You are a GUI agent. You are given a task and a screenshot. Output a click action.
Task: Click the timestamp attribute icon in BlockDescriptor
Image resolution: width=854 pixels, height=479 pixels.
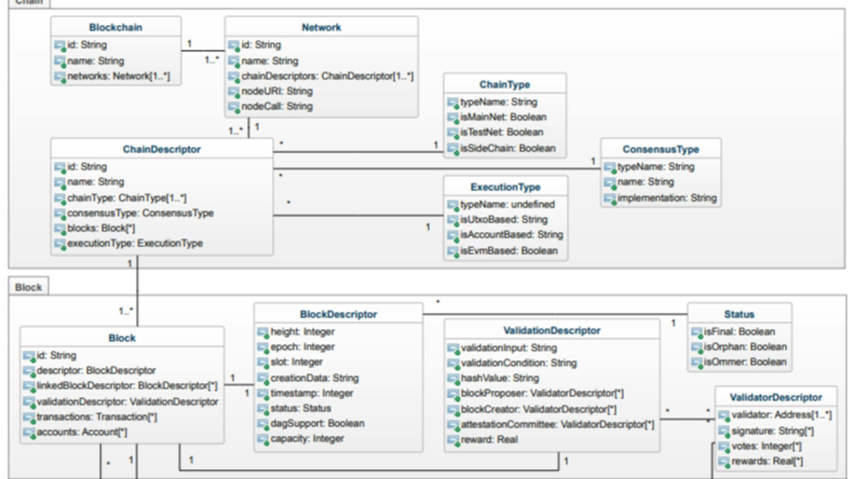tap(262, 393)
